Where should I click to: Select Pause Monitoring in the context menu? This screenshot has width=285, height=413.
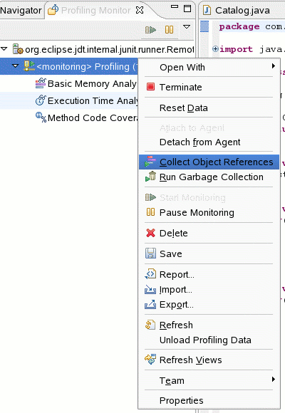point(197,212)
